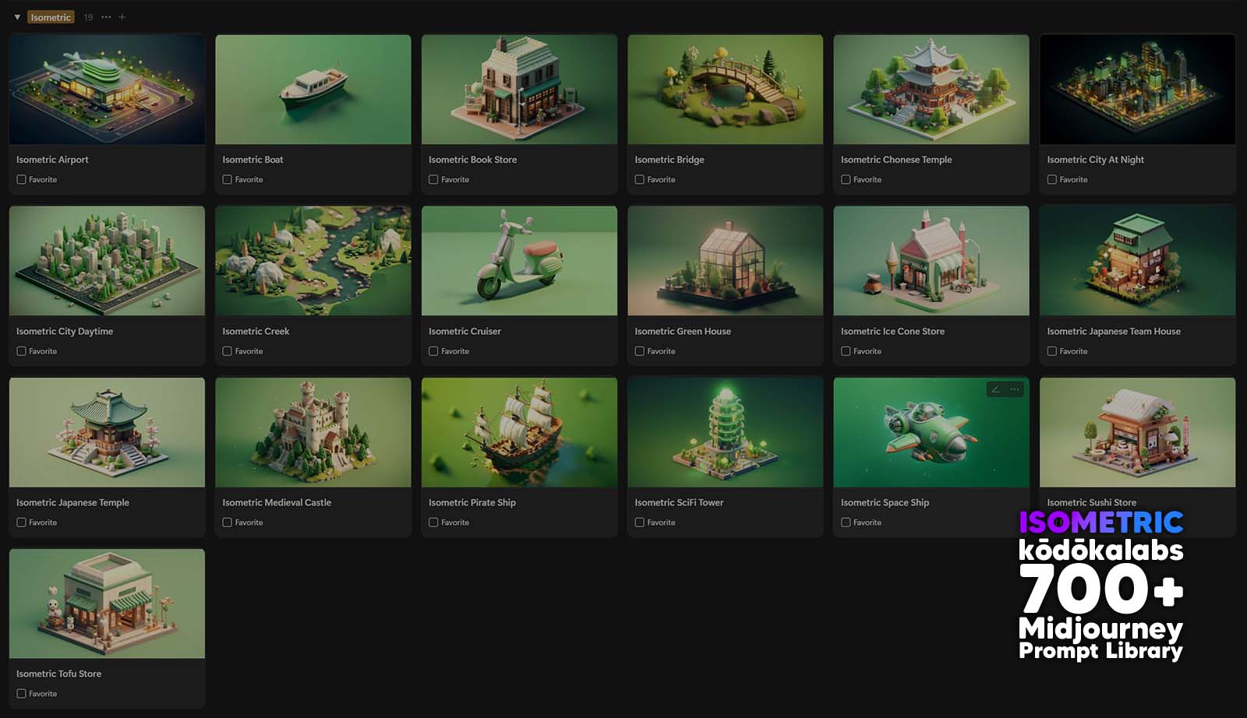Select the Isometric Bridge image
This screenshot has height=718, width=1247.
[725, 90]
